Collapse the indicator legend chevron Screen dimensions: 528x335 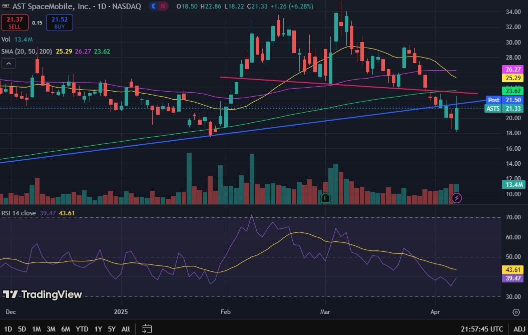point(9,64)
